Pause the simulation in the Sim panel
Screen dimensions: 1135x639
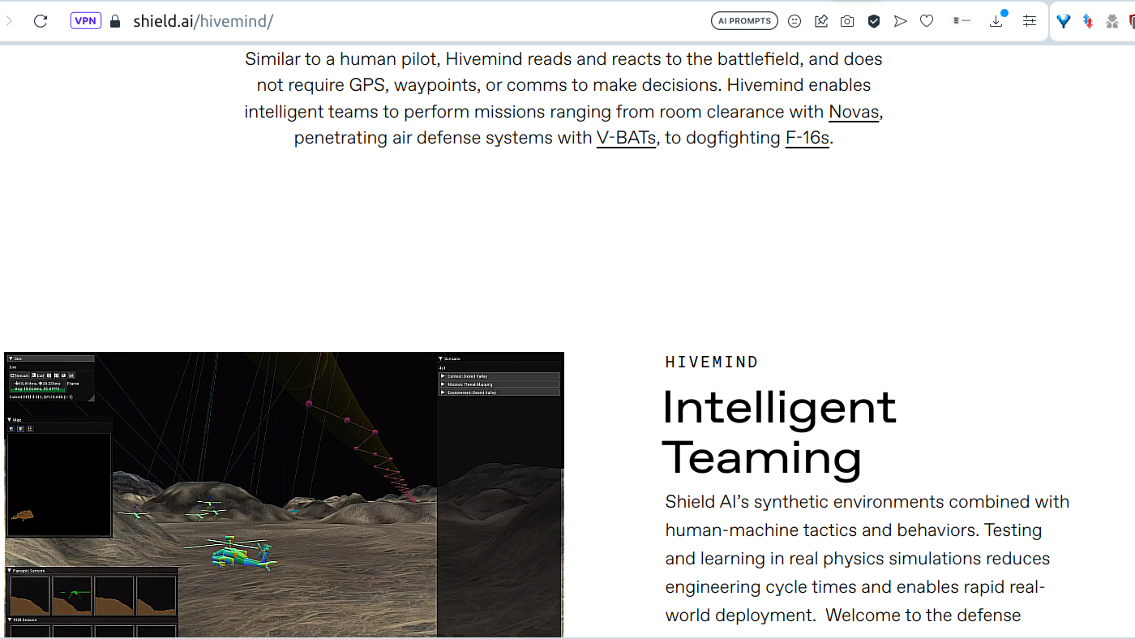point(49,375)
